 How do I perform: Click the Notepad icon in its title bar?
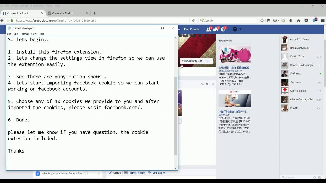[9, 28]
